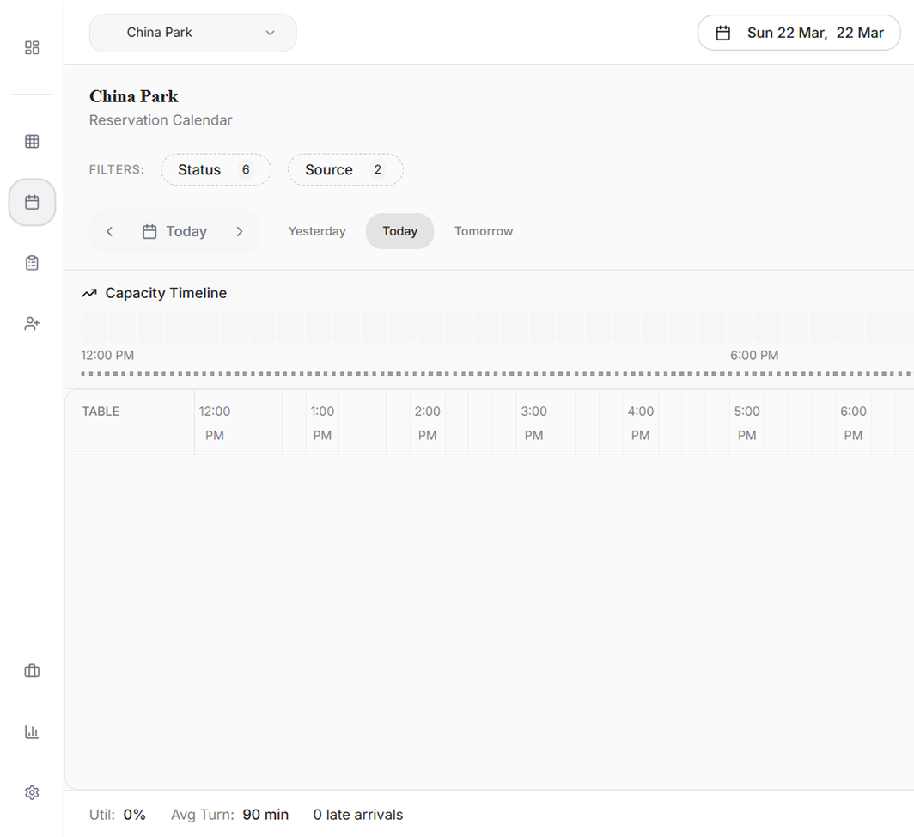Select the calendar icon in sidebar

pos(32,203)
